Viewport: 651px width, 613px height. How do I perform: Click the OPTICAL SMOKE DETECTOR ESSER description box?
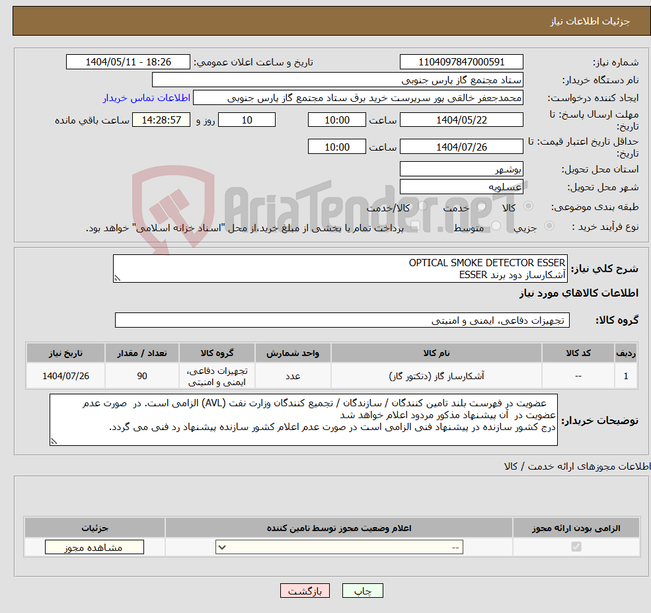[x=340, y=269]
